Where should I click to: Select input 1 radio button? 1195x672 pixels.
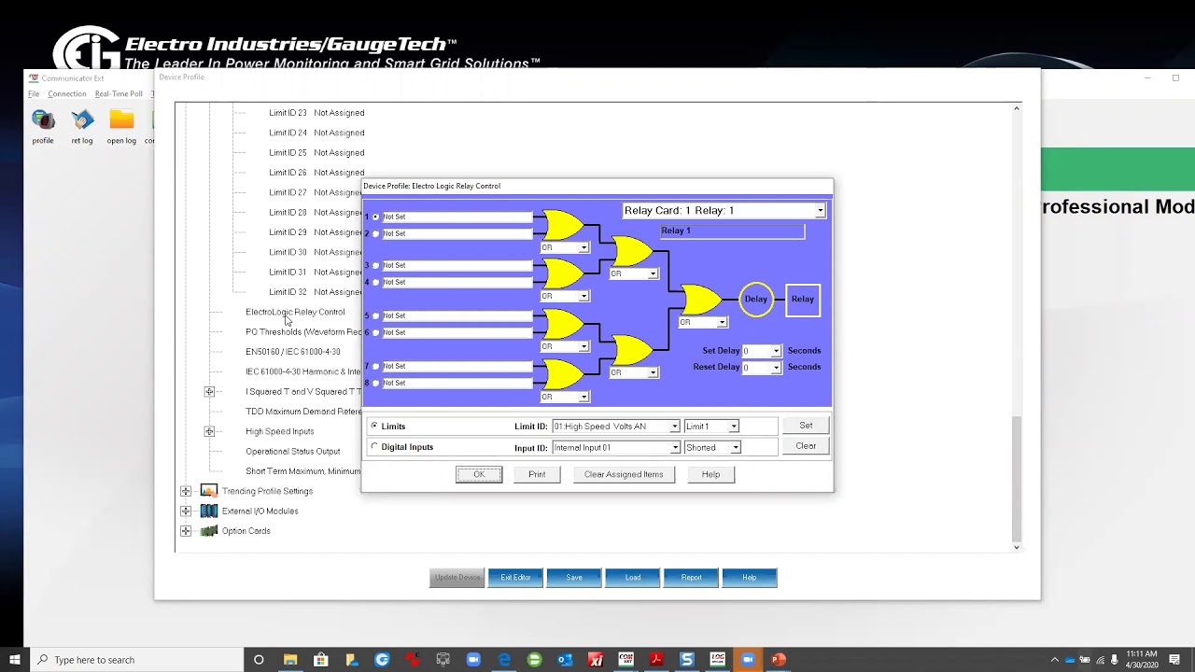(376, 217)
